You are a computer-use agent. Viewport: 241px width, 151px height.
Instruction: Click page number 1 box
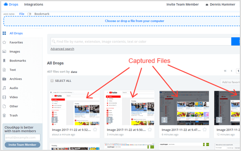coord(238,71)
